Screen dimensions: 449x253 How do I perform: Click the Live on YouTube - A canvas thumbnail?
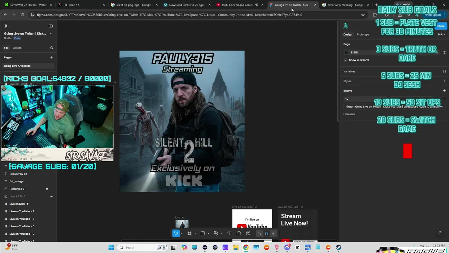pos(252,225)
